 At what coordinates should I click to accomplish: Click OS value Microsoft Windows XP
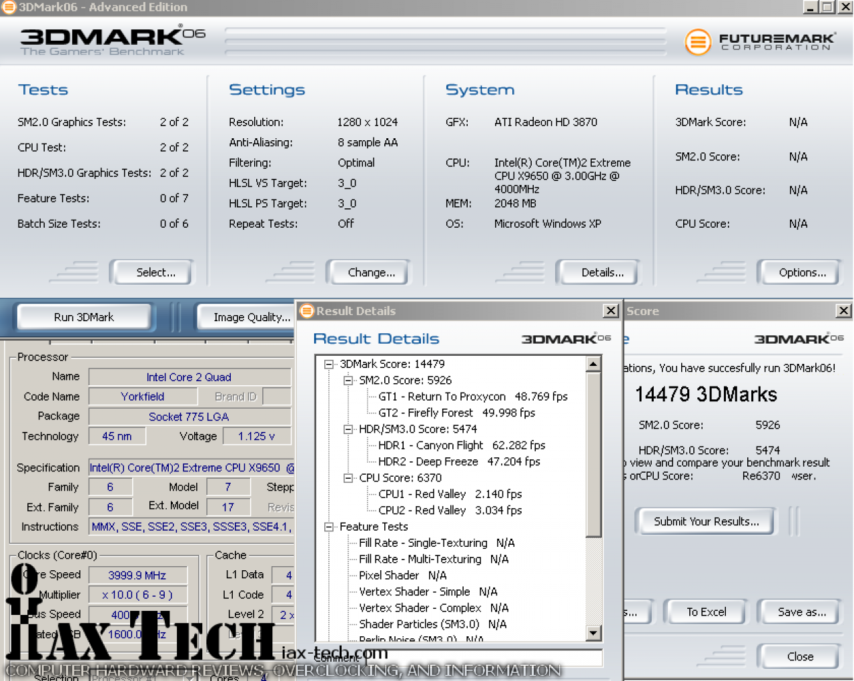click(548, 224)
